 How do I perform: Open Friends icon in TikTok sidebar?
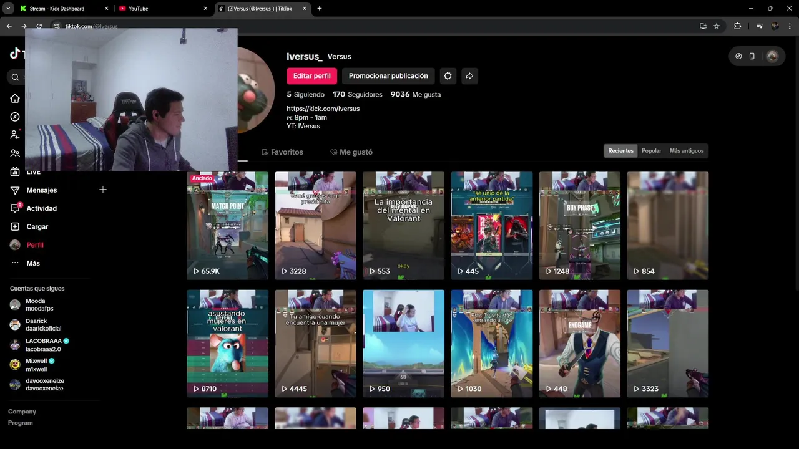(x=15, y=153)
